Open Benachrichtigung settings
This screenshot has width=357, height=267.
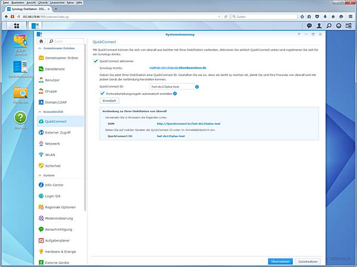pos(60,230)
